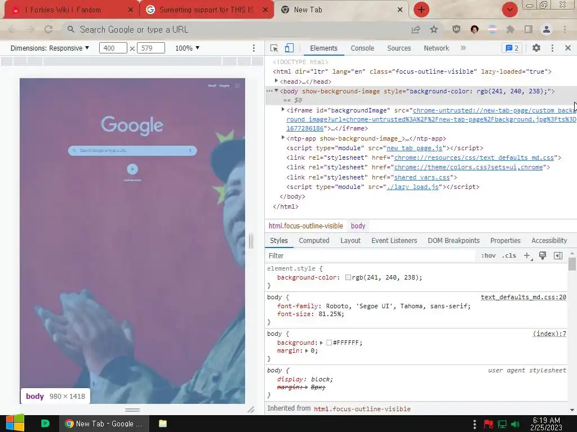
Task: Open the Computed styles tab
Action: 314,241
